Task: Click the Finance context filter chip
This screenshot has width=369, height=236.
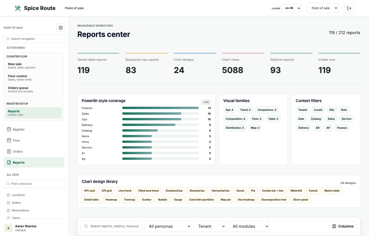Action: click(x=342, y=128)
